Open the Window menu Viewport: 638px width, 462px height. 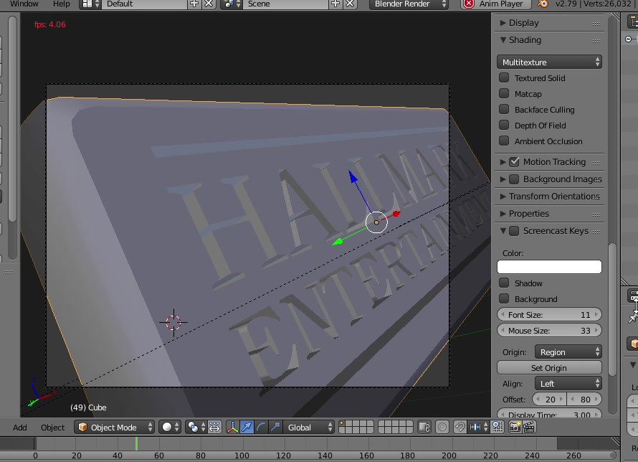pos(24,4)
